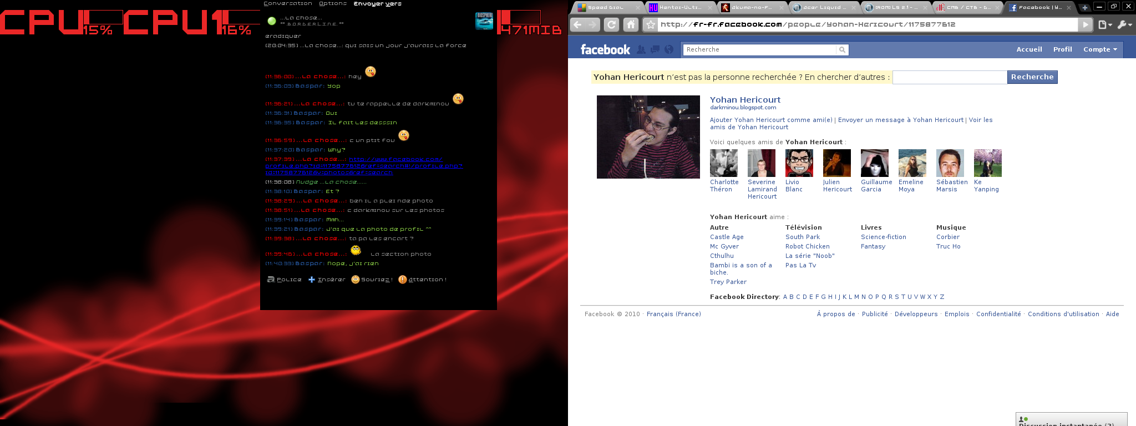
Task: Open Severine Lamirand Hericourt name link
Action: (x=762, y=189)
